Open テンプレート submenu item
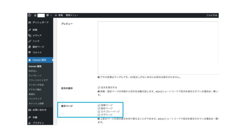The width and height of the screenshot is (246, 138). pos(35,76)
